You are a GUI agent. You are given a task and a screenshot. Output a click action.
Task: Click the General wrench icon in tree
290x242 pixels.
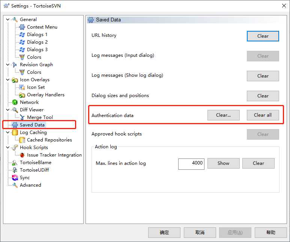15,20
